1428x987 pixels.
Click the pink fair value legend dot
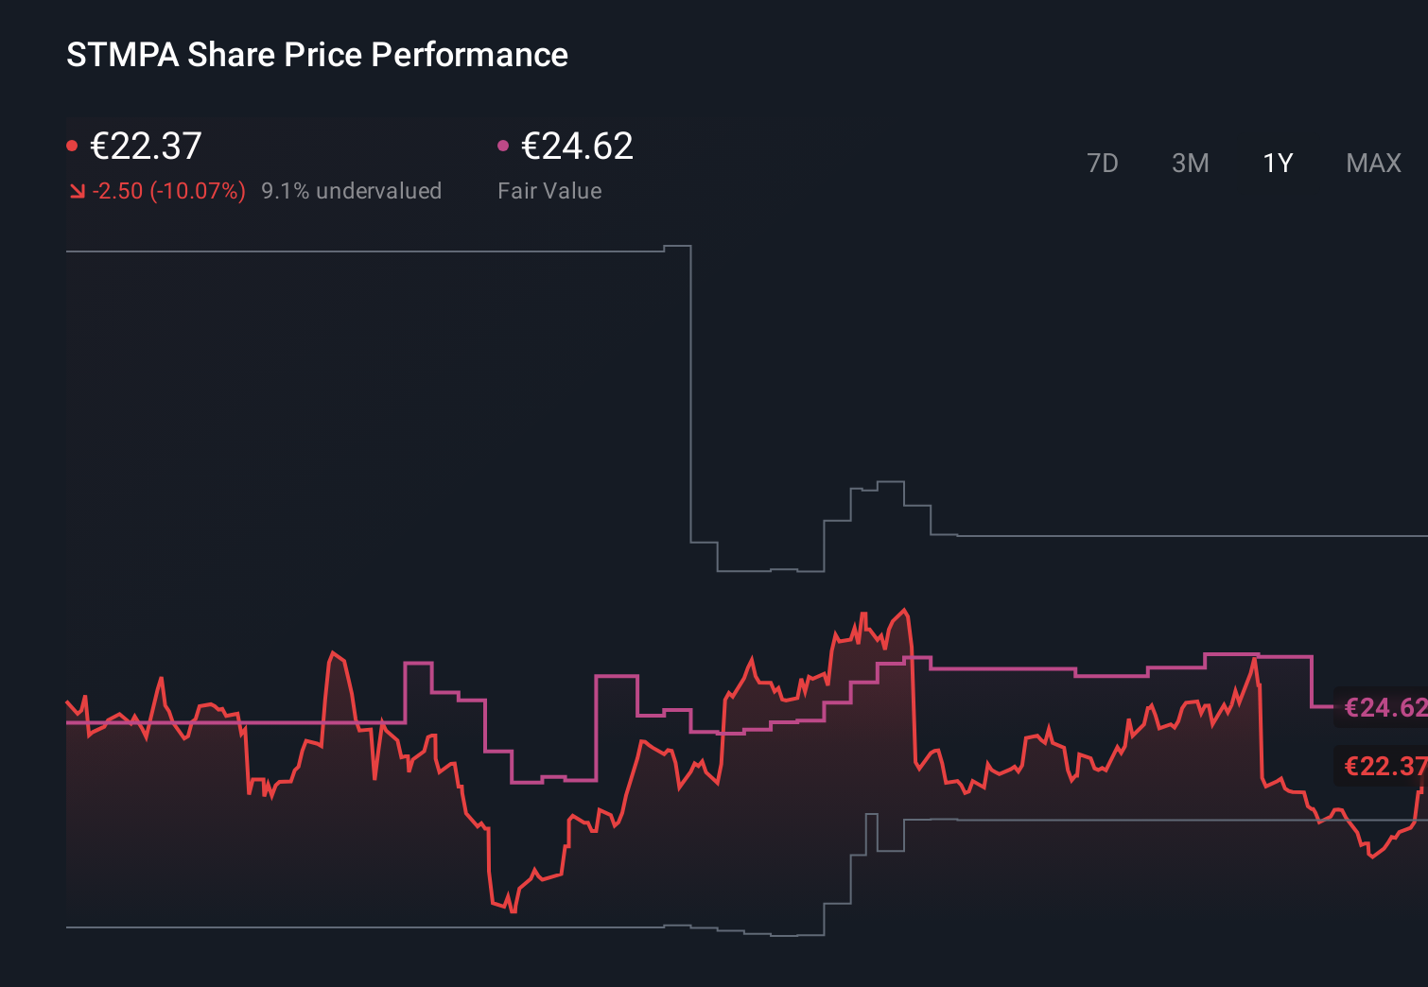pyautogui.click(x=503, y=146)
